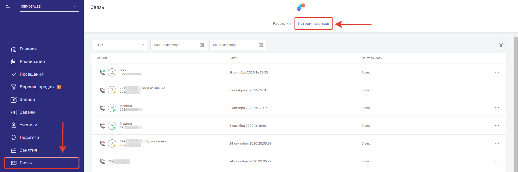Open more options for 19 октября call
518x172 pixels.
pos(497,72)
